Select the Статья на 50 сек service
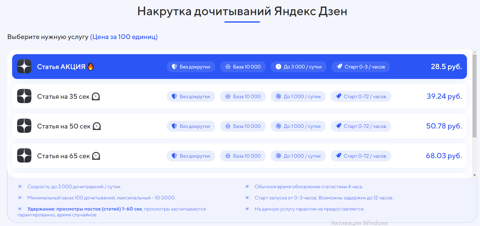The height and width of the screenshot is (226, 480). pyautogui.click(x=239, y=126)
